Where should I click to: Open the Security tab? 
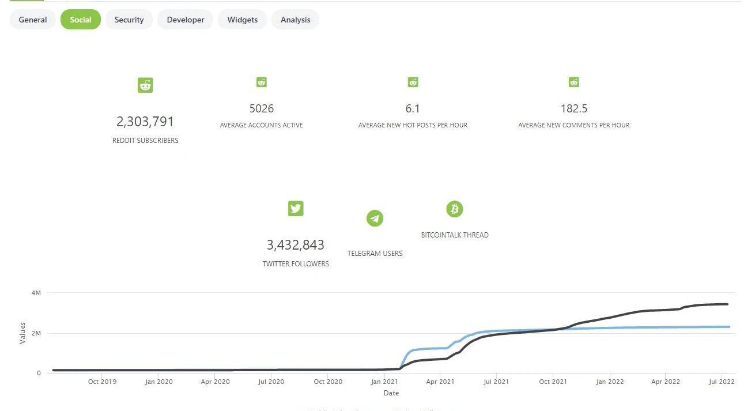[x=129, y=20]
